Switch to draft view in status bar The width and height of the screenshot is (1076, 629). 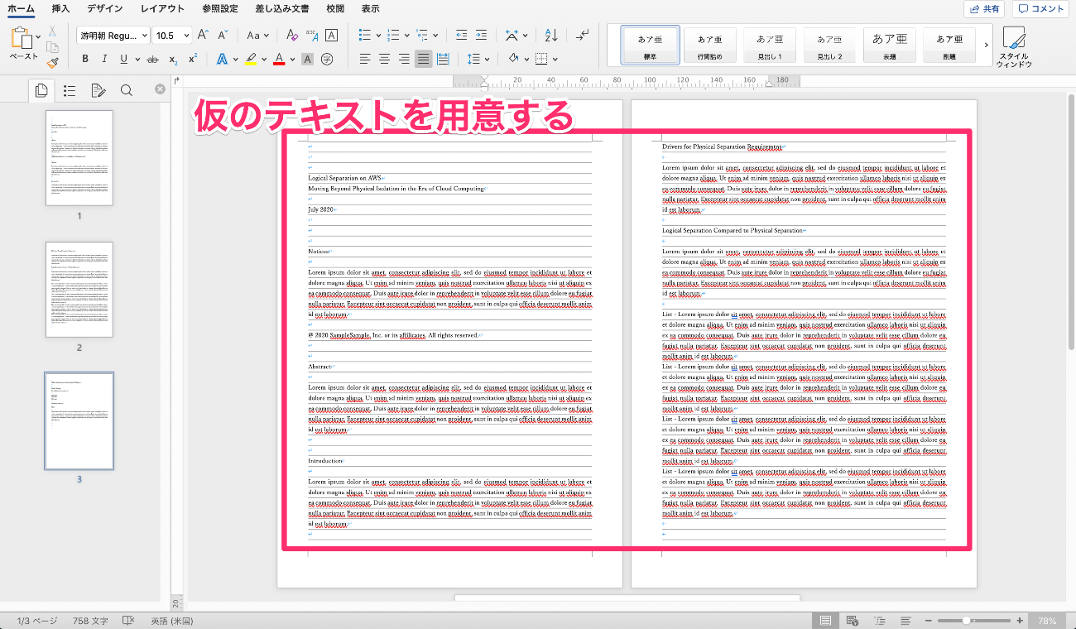click(906, 621)
